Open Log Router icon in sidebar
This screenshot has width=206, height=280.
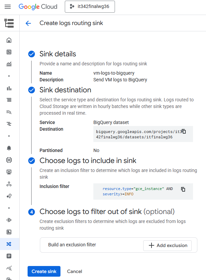[x=9, y=244]
